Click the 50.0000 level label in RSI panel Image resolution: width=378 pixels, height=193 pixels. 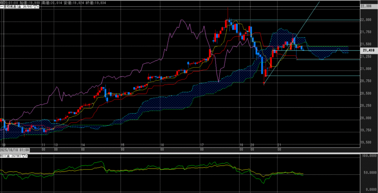click(368, 172)
